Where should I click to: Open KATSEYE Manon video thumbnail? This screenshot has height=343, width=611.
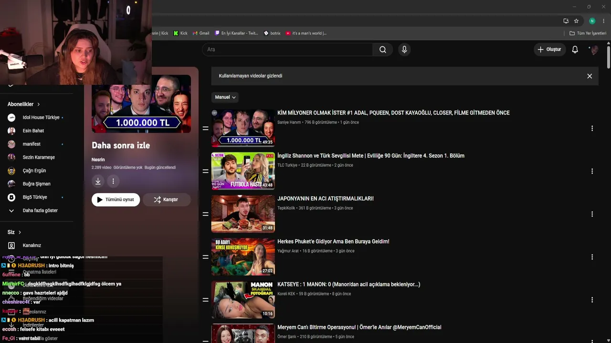pos(243,300)
